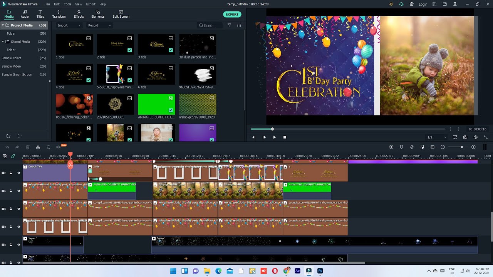Open the edit adjustments sliders icon
The width and height of the screenshot is (493, 277).
point(48,147)
